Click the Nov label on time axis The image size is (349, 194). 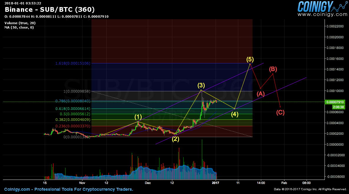(82, 183)
